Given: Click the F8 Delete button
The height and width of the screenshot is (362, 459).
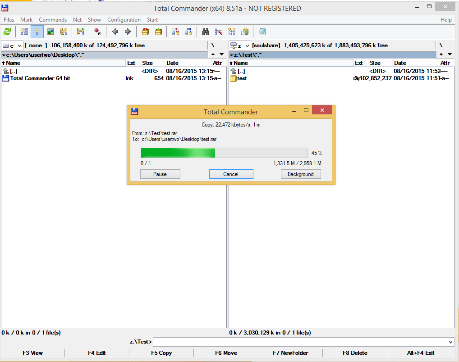Looking at the screenshot, I should point(355,353).
